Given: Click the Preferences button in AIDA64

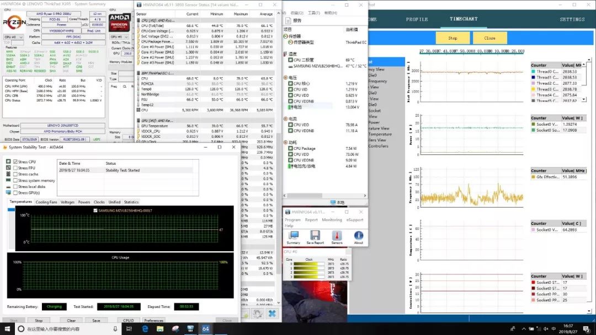Looking at the screenshot, I should [153, 320].
